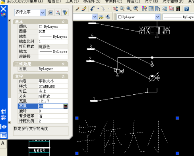This screenshot has width=194, height=156.
Task: Open the undo history dropdown arrow
Action: pos(98,8)
